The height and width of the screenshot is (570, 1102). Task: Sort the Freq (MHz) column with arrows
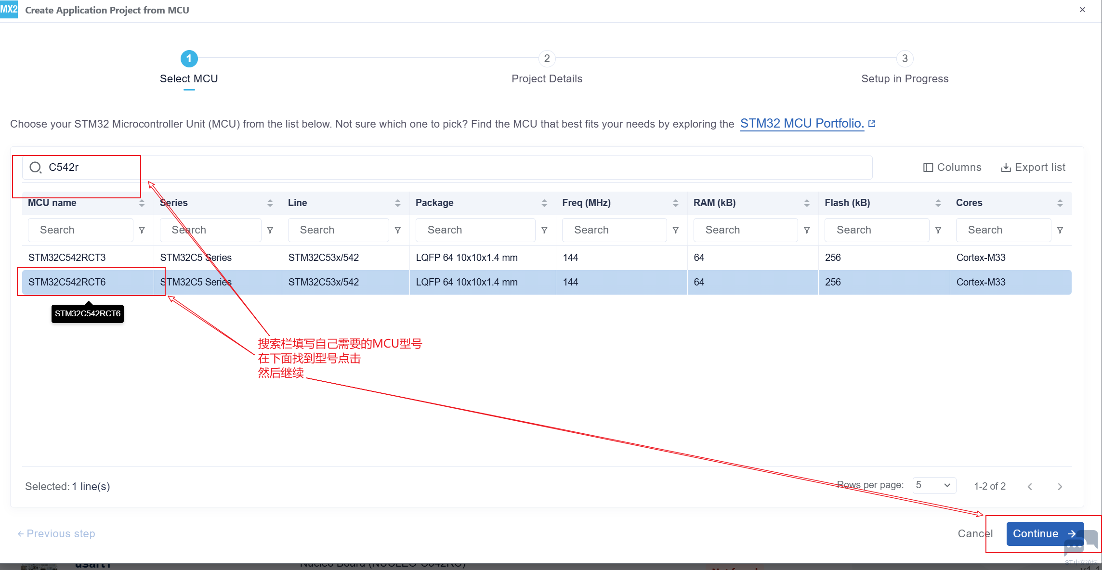click(x=676, y=203)
